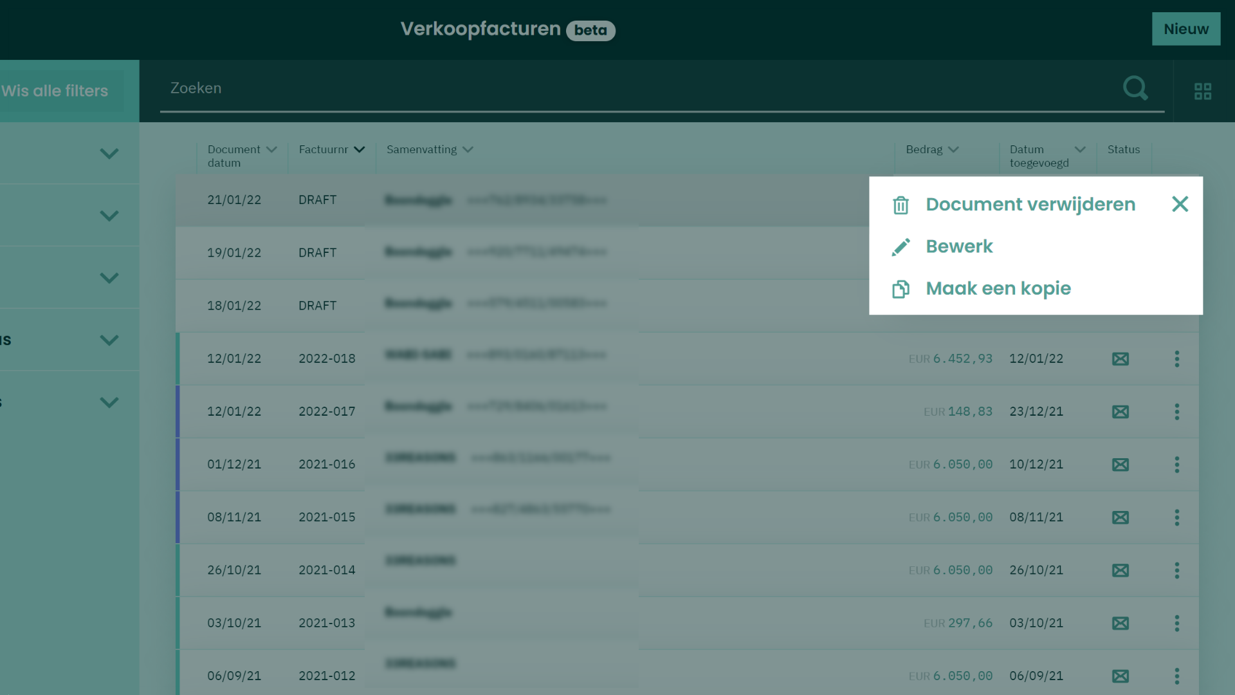Open three-dot menu for invoice 2021-014
1235x695 pixels.
(x=1177, y=570)
